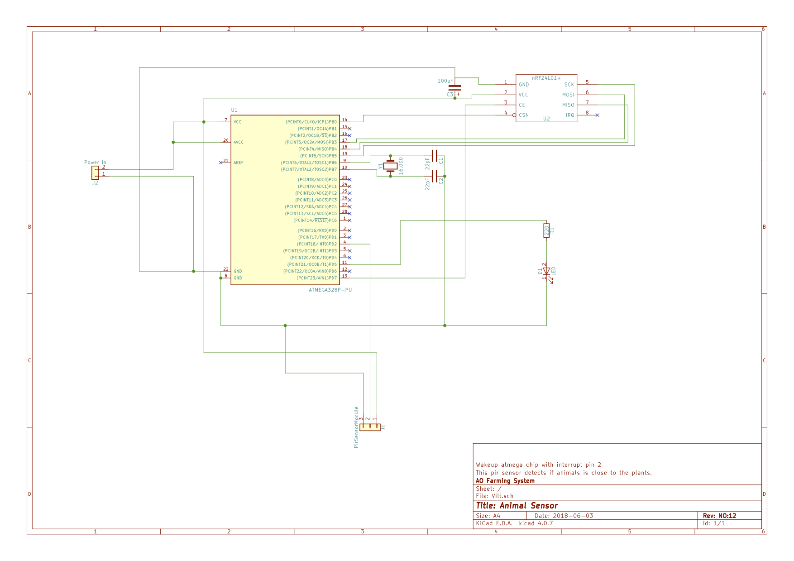Click the (PCINT21/OC0B/T1)PD5 pin label
This screenshot has height=561, width=794.
[312, 264]
